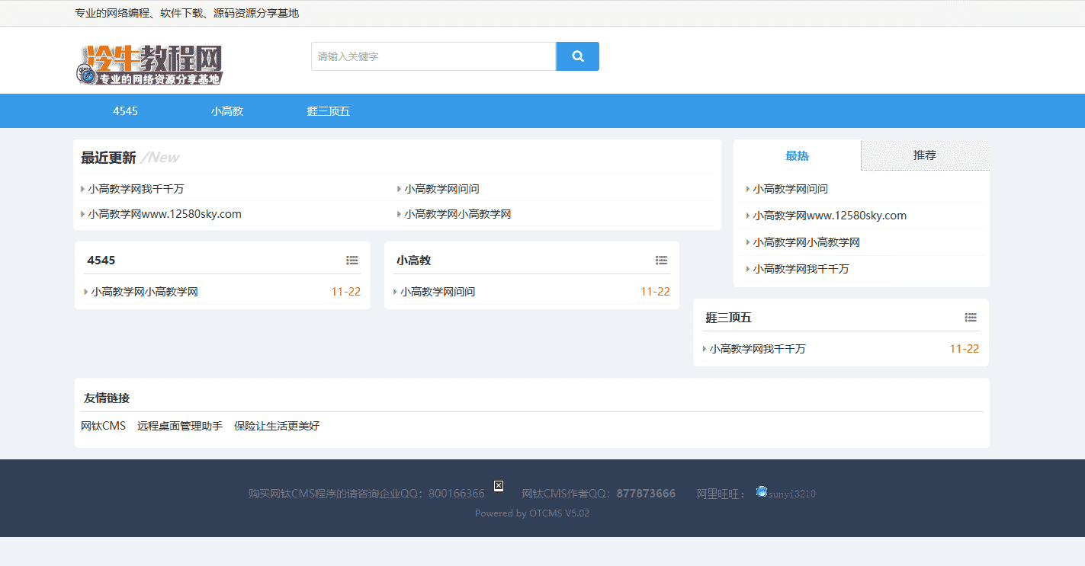Open 小高教学网问问 in the 最热 panel
This screenshot has width=1085, height=566.
tap(790, 189)
